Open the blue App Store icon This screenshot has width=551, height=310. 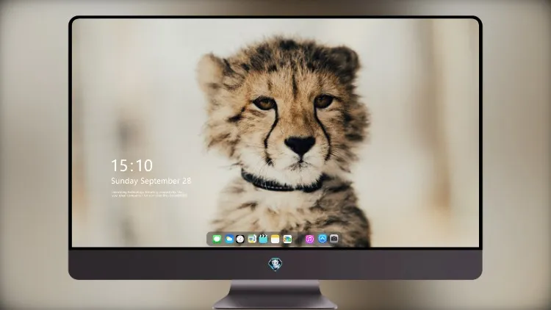point(323,239)
